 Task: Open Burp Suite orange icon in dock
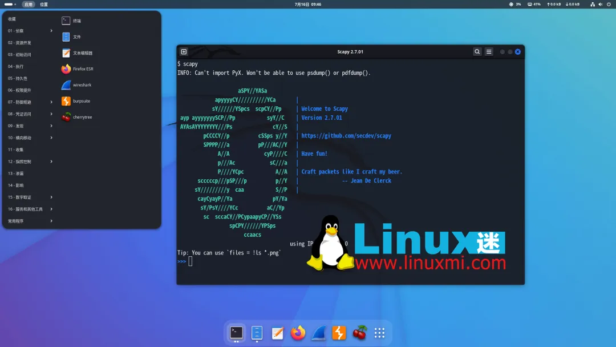[339, 333]
